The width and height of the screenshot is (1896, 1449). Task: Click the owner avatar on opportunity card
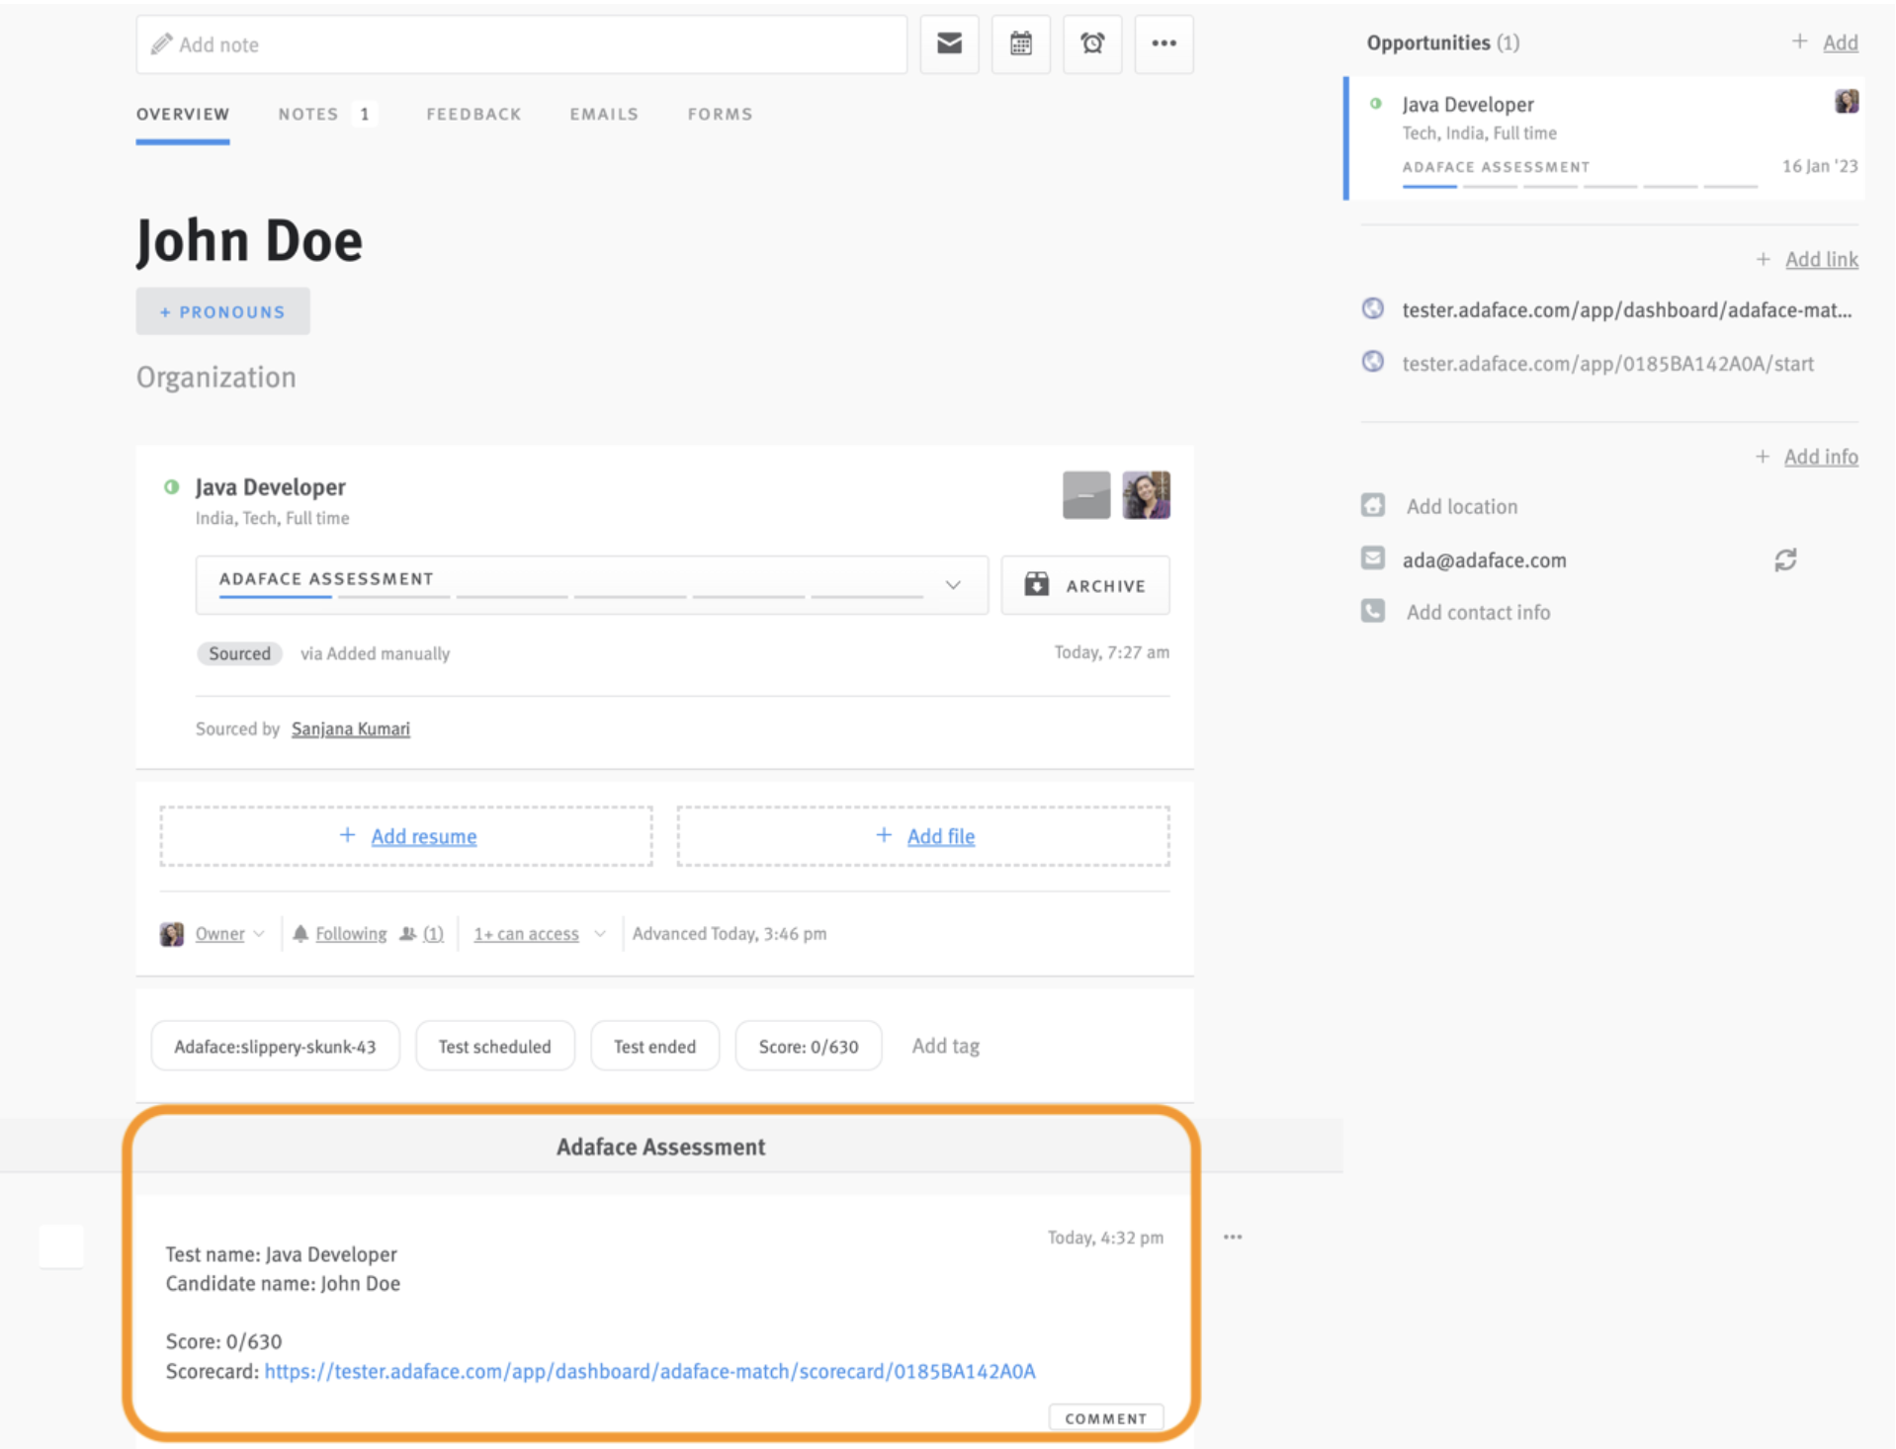tap(1846, 101)
